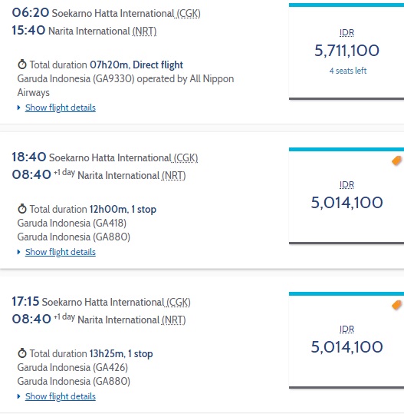This screenshot has height=414, width=404.
Task: Select the IDR 5,711,100 fare box
Action: click(x=347, y=51)
